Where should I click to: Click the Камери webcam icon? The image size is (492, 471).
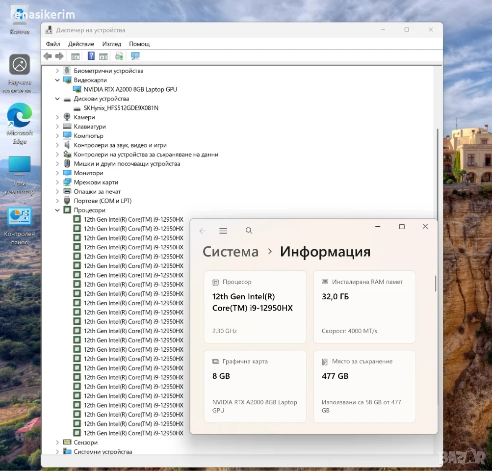pyautogui.click(x=67, y=117)
